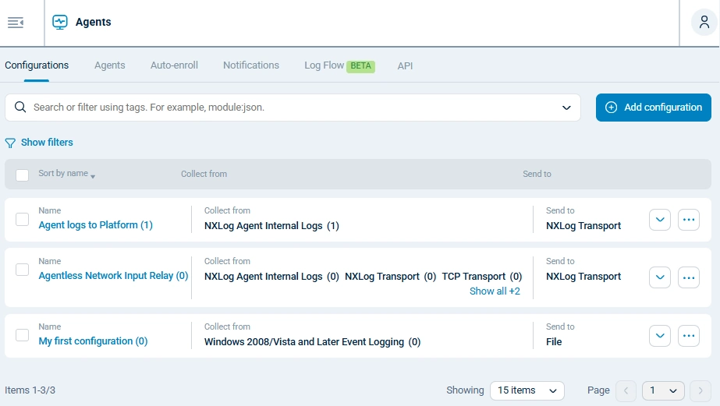Collapse the sidebar menu icon
Screen dimensions: 720x406
point(16,23)
